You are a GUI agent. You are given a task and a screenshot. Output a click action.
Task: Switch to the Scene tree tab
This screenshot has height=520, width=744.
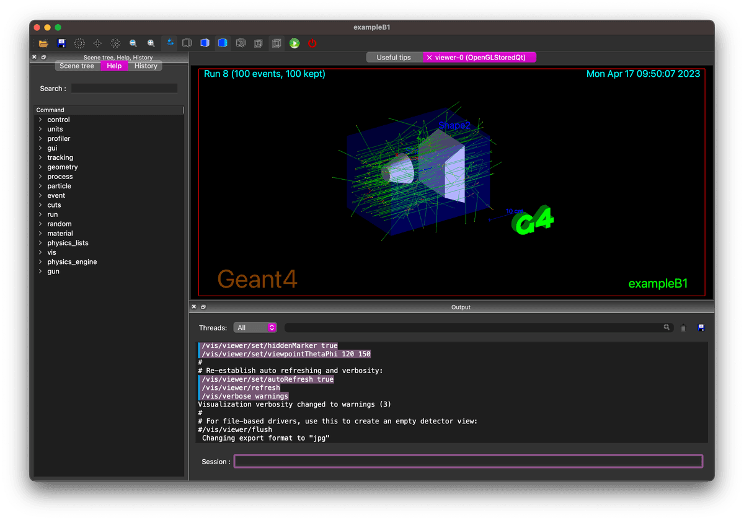pyautogui.click(x=77, y=66)
